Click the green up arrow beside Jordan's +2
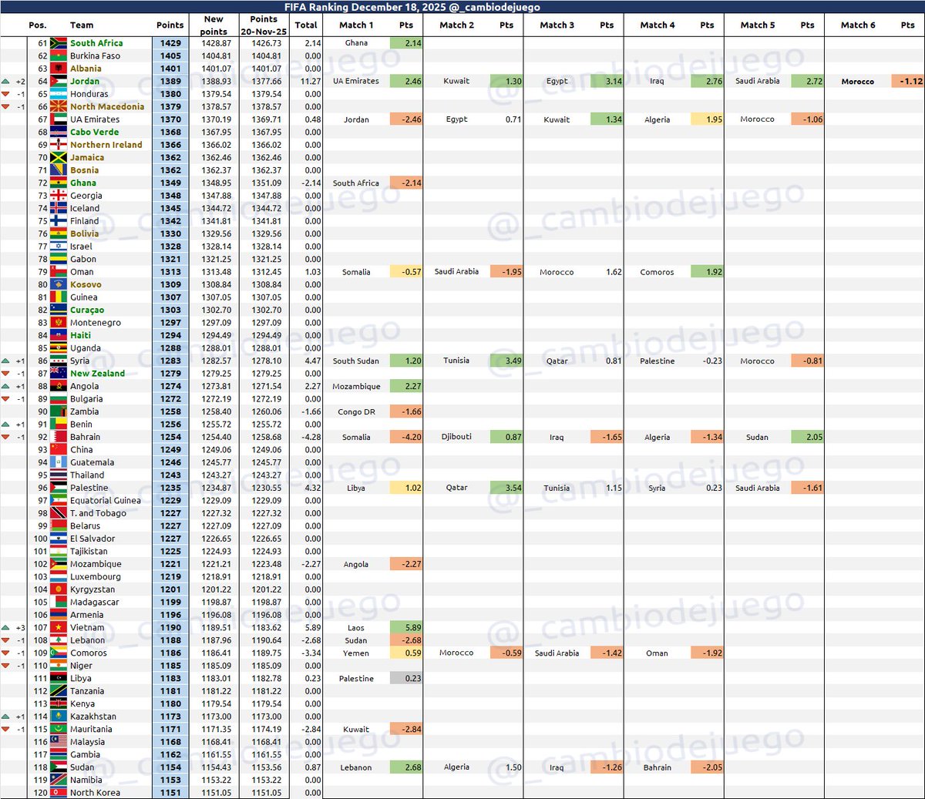The height and width of the screenshot is (799, 925). pos(6,81)
